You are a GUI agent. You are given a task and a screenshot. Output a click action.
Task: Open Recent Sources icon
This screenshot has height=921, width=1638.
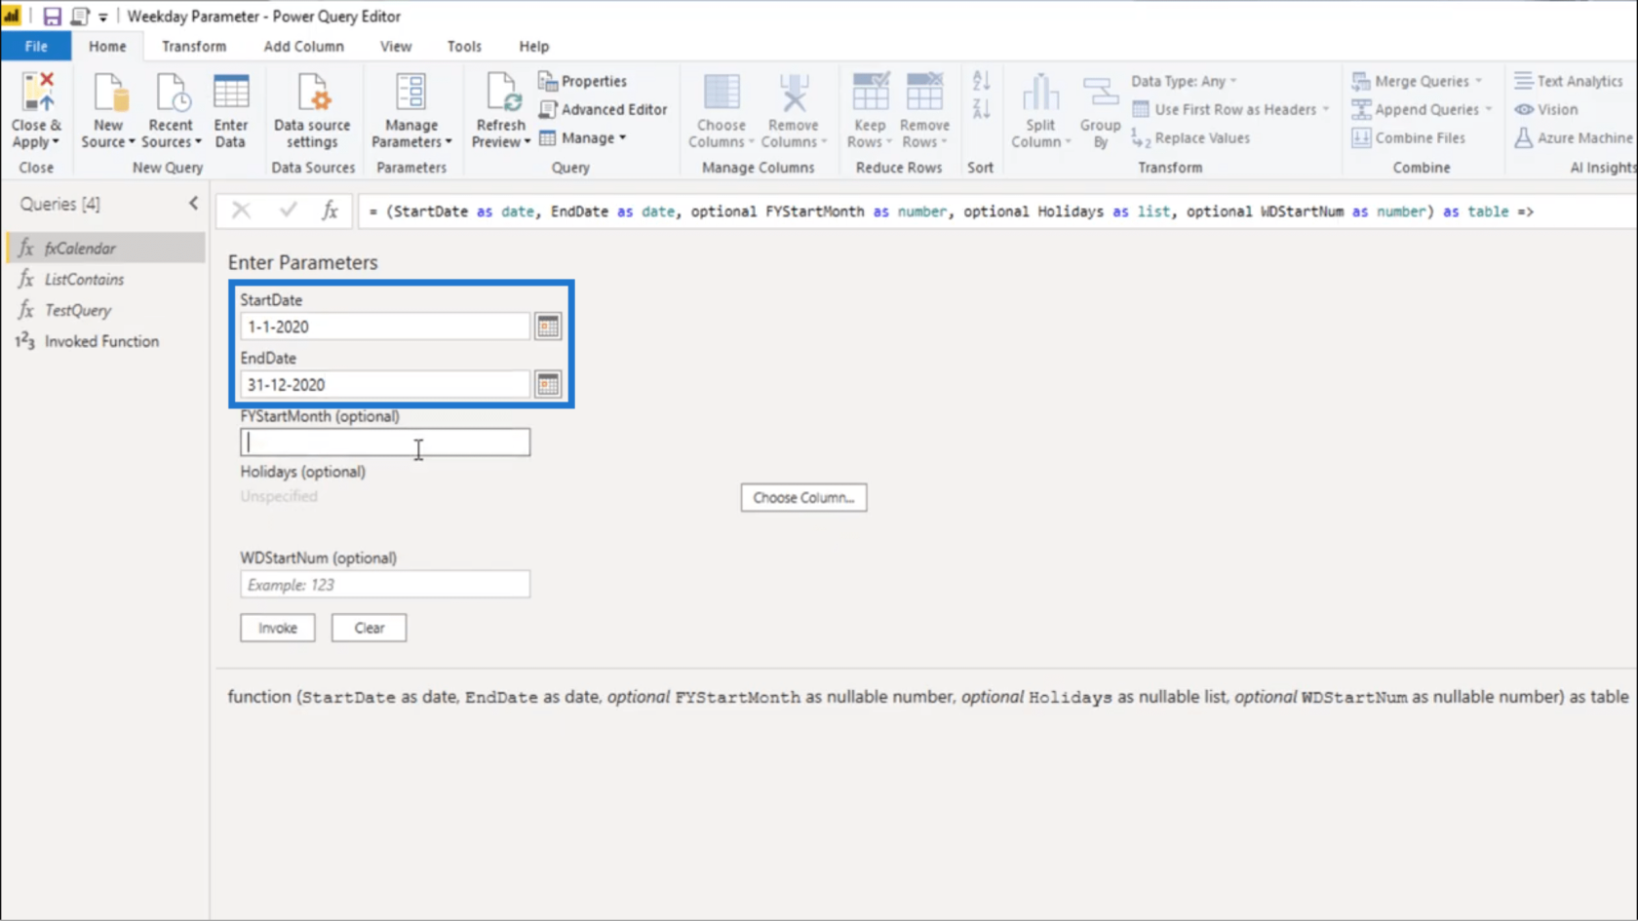(172, 93)
